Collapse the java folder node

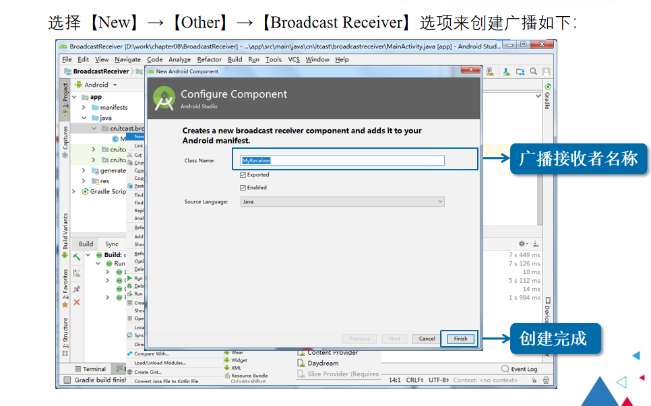click(x=84, y=118)
